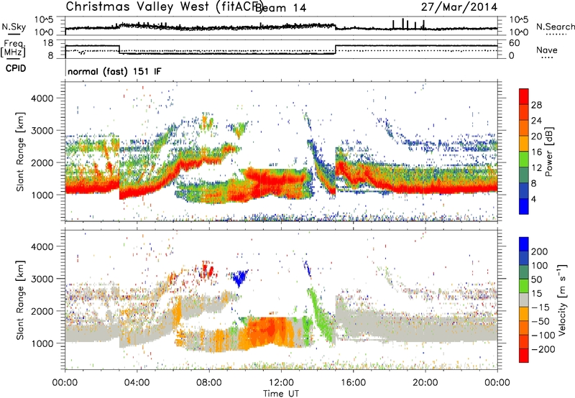
Task: Click the bottom red segment of Velocity color bar
Action: [x=524, y=356]
